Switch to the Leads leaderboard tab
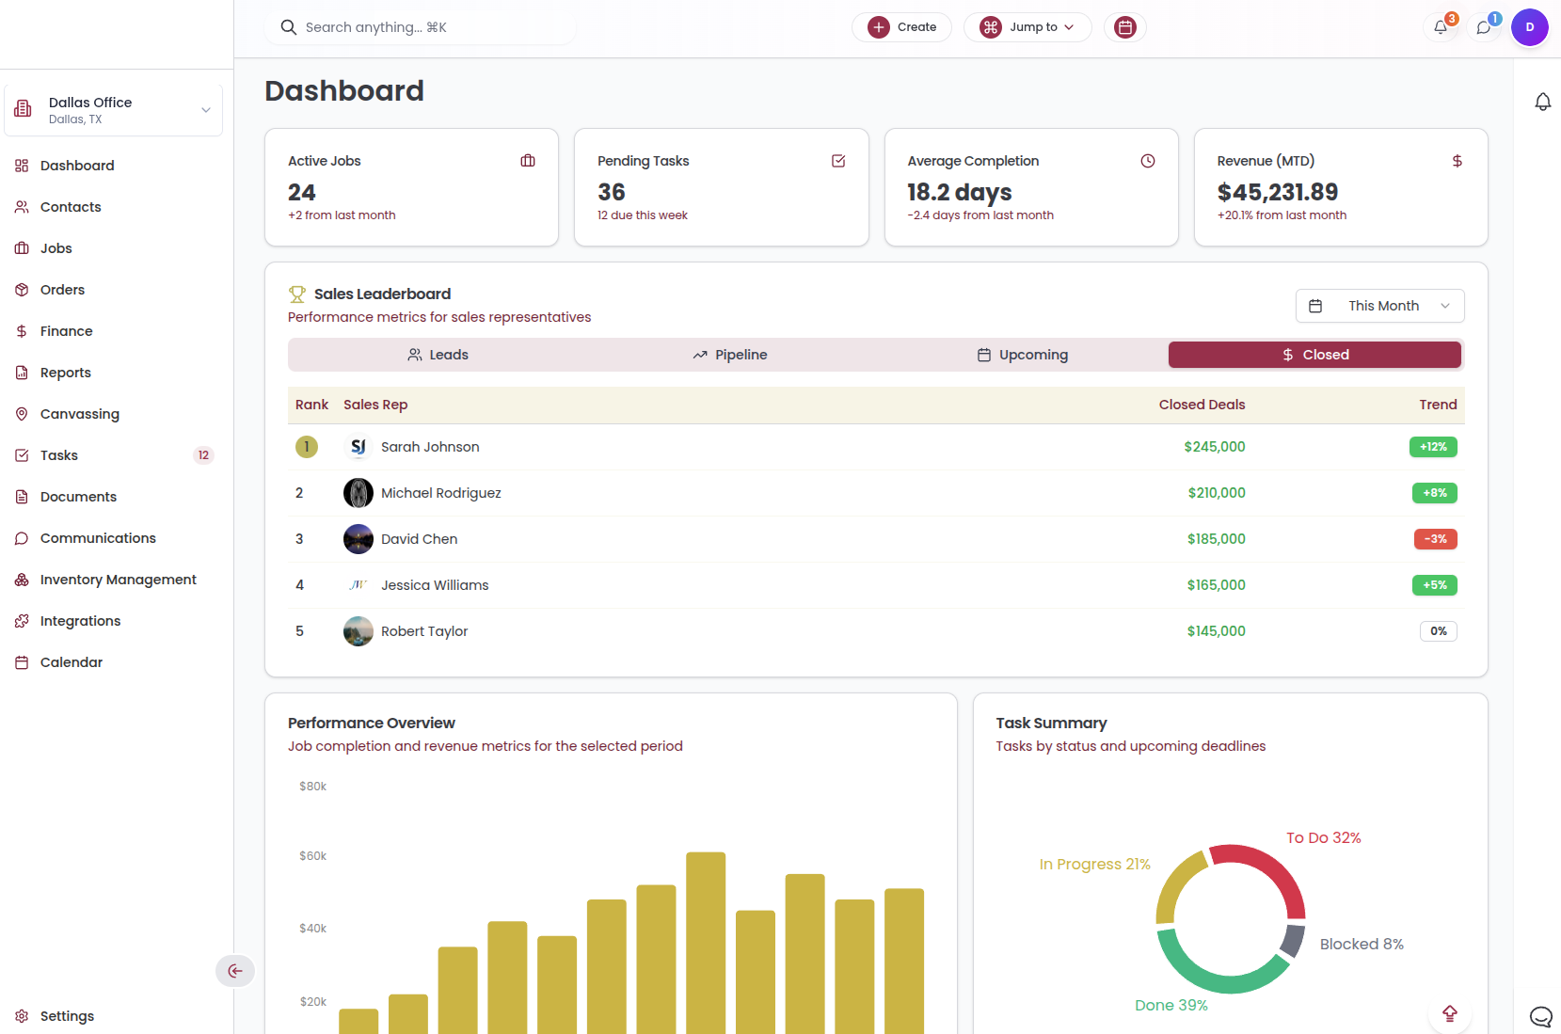 [x=438, y=355]
